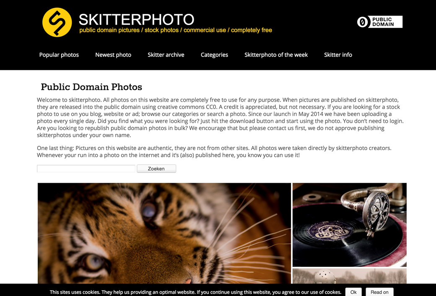Click the SKITTERPHOTO title text

point(136,20)
